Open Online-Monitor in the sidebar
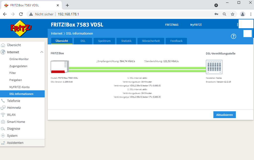Viewport: 254px width, 160px height. tap(19, 59)
